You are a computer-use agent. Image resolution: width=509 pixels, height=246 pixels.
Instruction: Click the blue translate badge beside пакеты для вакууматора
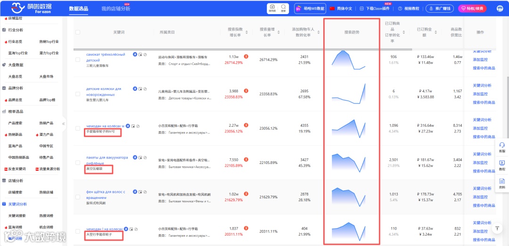[x=135, y=157]
